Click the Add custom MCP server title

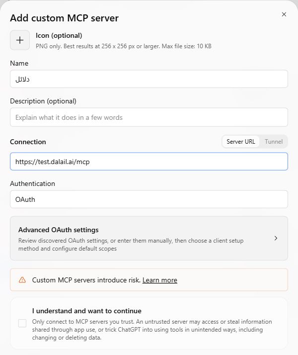(64, 18)
